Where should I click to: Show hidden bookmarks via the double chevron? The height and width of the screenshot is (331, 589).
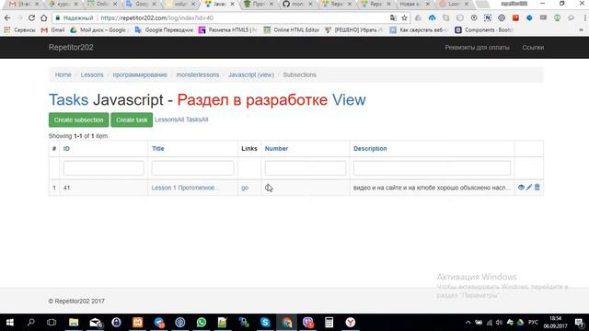click(581, 30)
